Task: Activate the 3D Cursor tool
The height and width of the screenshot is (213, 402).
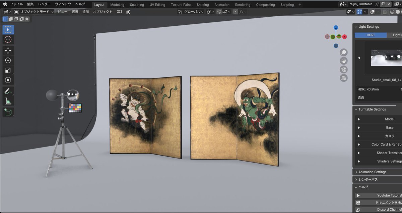Action: click(8, 40)
